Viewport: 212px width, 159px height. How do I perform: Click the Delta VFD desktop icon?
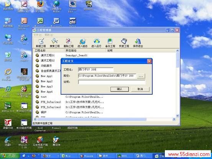pyautogui.click(x=72, y=22)
